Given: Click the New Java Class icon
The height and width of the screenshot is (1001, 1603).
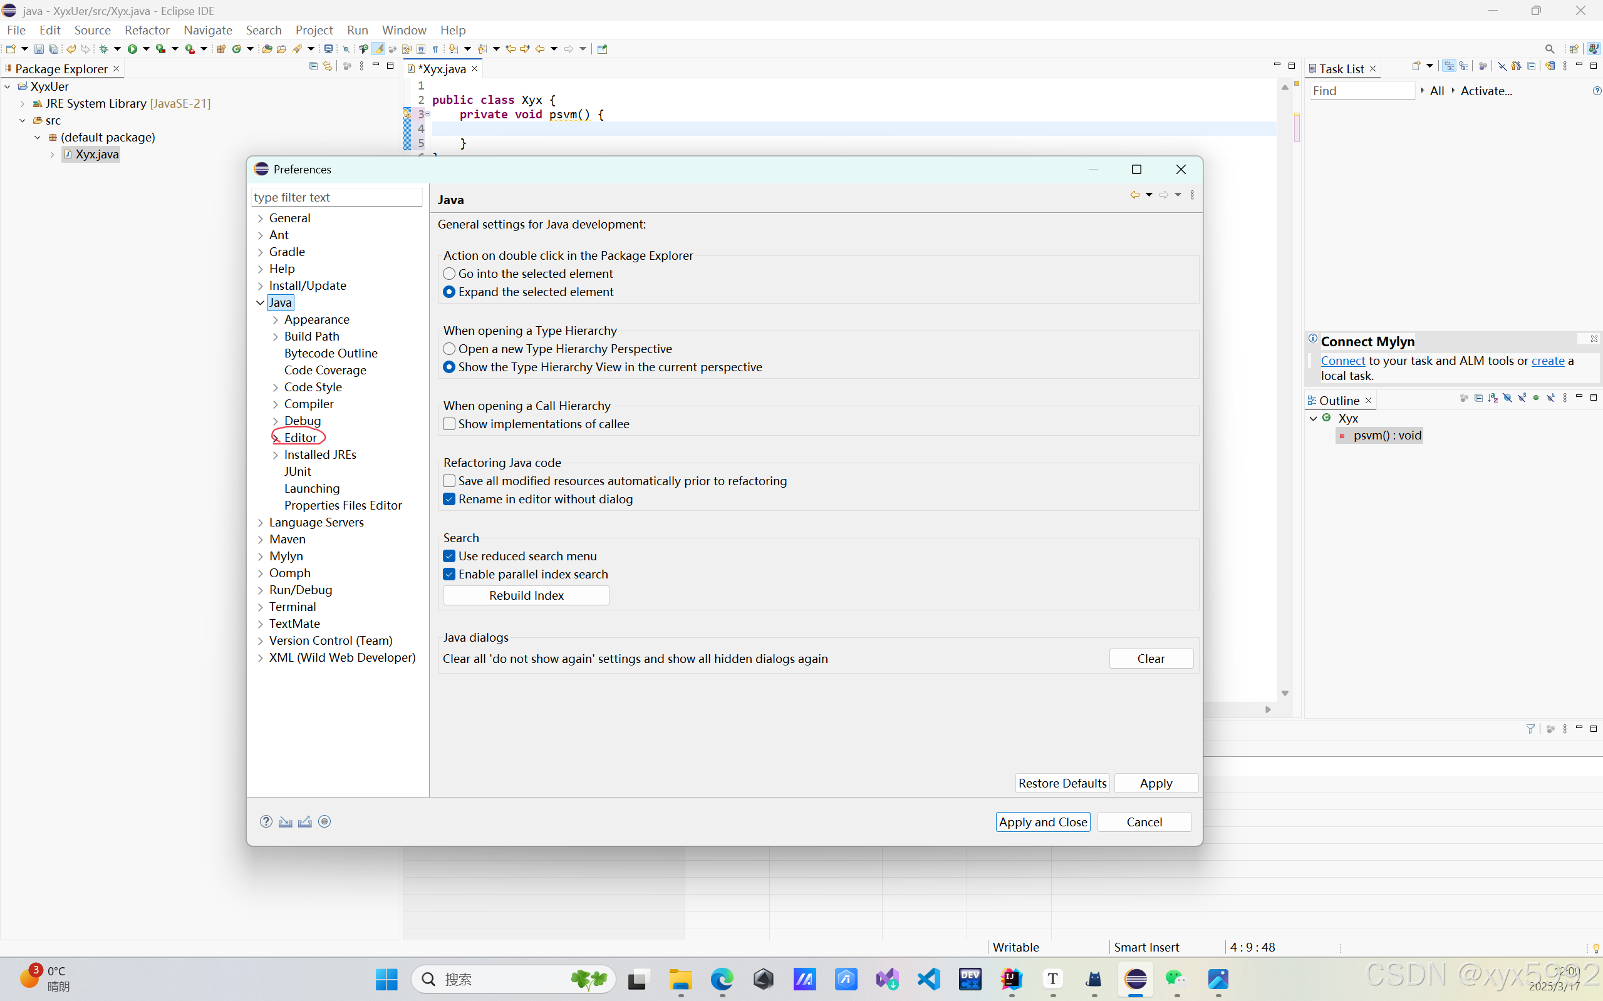Looking at the screenshot, I should click(x=236, y=49).
